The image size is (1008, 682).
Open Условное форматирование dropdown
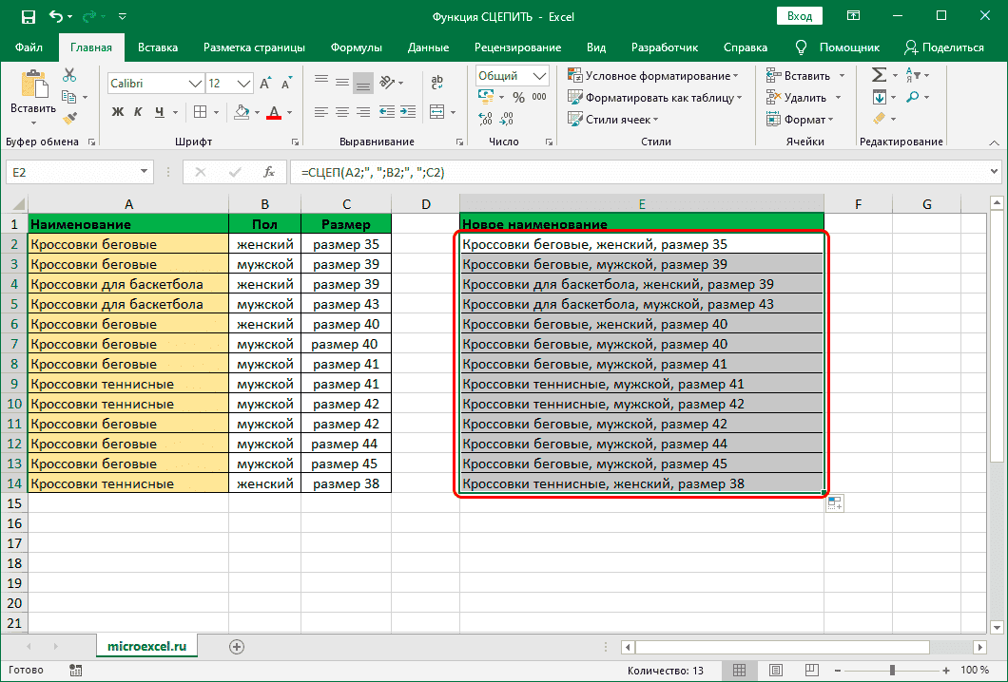pos(653,76)
